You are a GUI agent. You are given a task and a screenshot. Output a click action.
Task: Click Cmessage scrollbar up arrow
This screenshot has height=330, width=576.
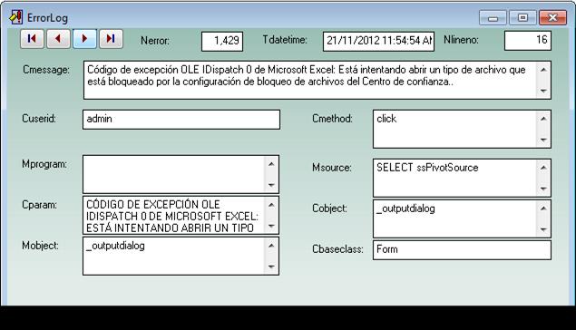tap(543, 70)
